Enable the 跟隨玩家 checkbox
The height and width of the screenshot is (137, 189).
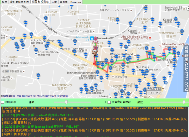point(3,102)
